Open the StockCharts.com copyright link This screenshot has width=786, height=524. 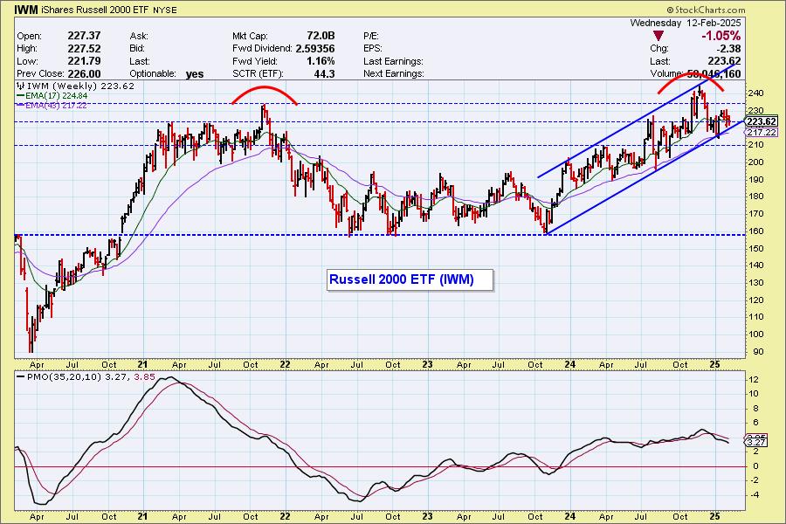coord(706,10)
